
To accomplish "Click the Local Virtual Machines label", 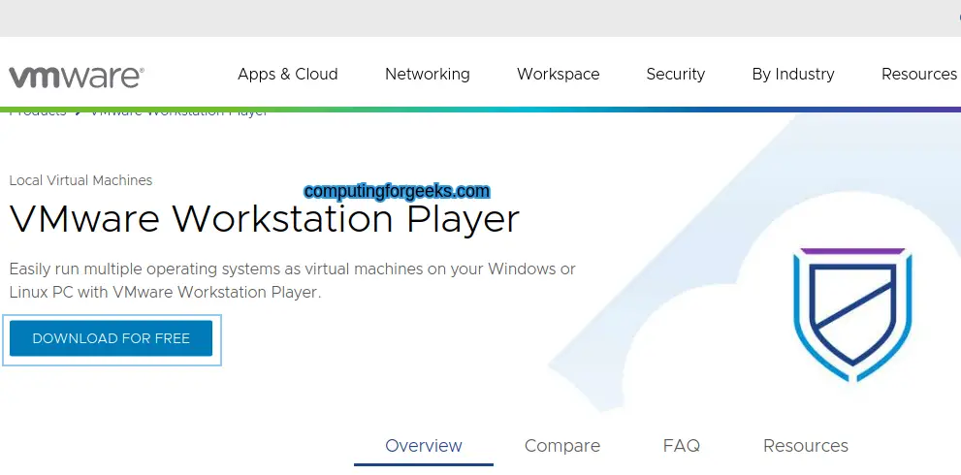I will [x=80, y=180].
